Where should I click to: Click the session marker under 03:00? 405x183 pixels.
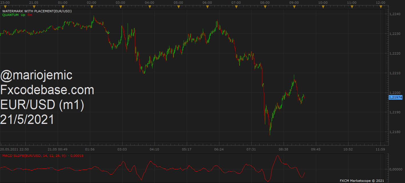point(121,7)
